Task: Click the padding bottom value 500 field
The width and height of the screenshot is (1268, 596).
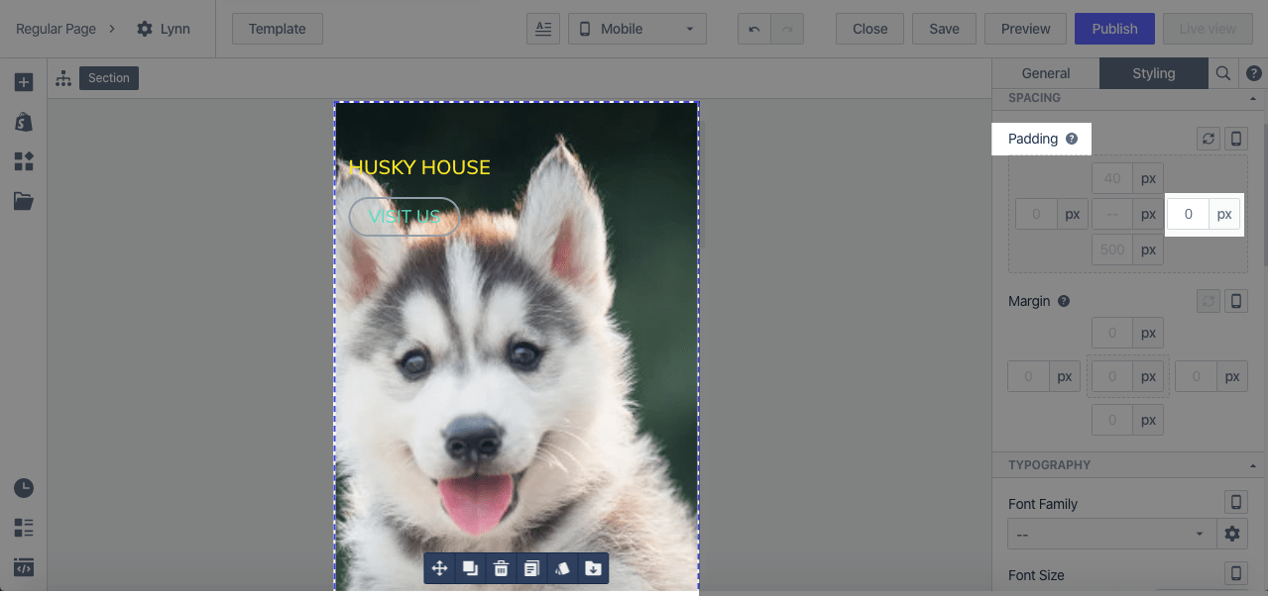Action: 1112,249
